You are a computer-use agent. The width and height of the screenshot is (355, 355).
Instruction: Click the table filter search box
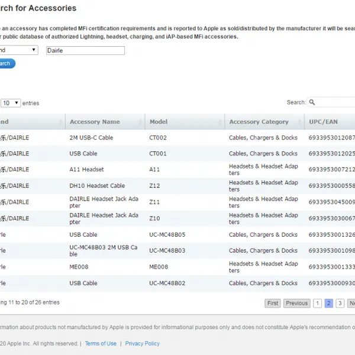pyautogui.click(x=331, y=102)
